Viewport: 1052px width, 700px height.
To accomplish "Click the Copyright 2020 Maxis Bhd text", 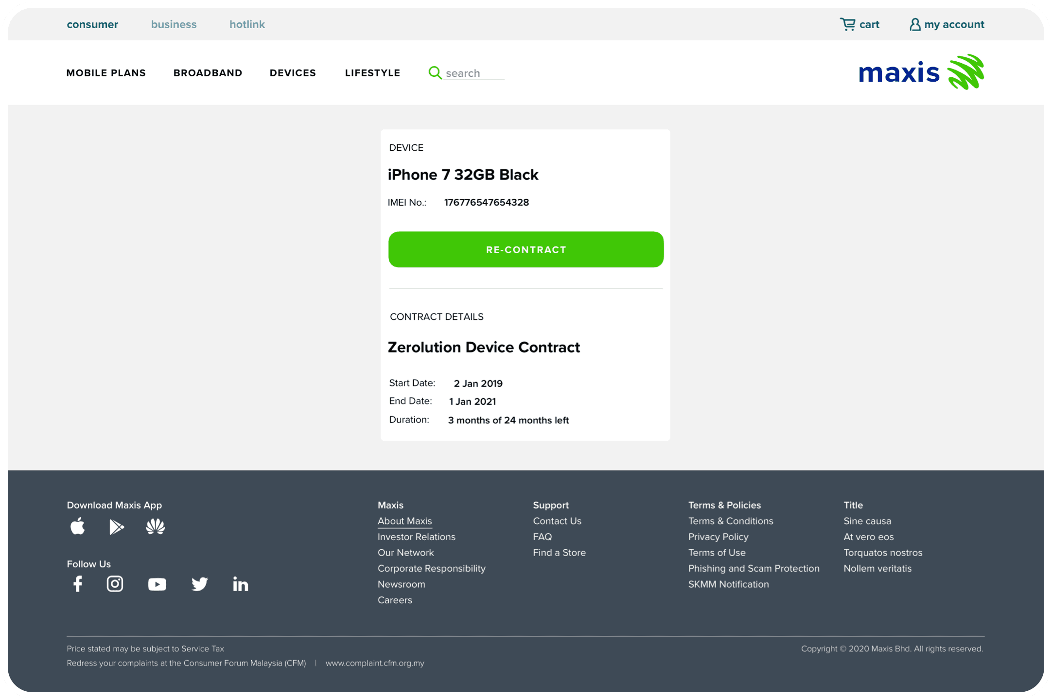I will coord(892,649).
